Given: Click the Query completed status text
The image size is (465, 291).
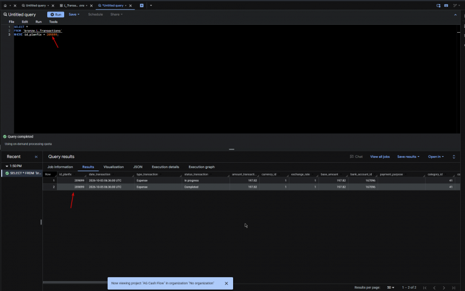Looking at the screenshot, I should tap(21, 137).
